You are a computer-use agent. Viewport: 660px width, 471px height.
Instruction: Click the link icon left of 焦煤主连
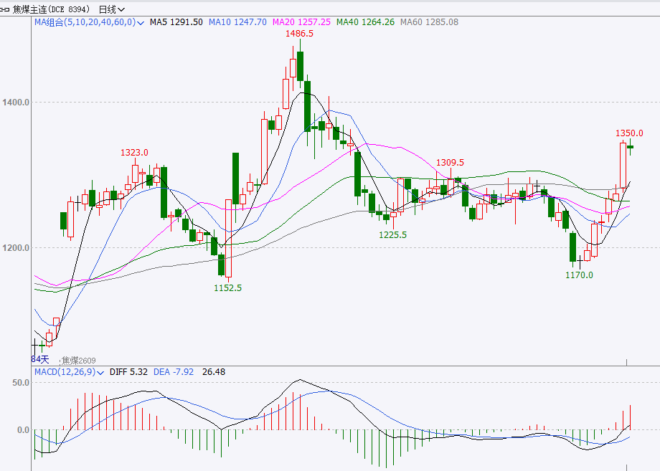point(5,9)
